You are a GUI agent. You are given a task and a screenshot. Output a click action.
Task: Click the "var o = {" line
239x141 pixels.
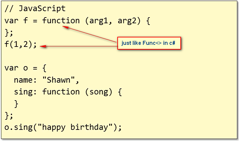click(x=25, y=67)
